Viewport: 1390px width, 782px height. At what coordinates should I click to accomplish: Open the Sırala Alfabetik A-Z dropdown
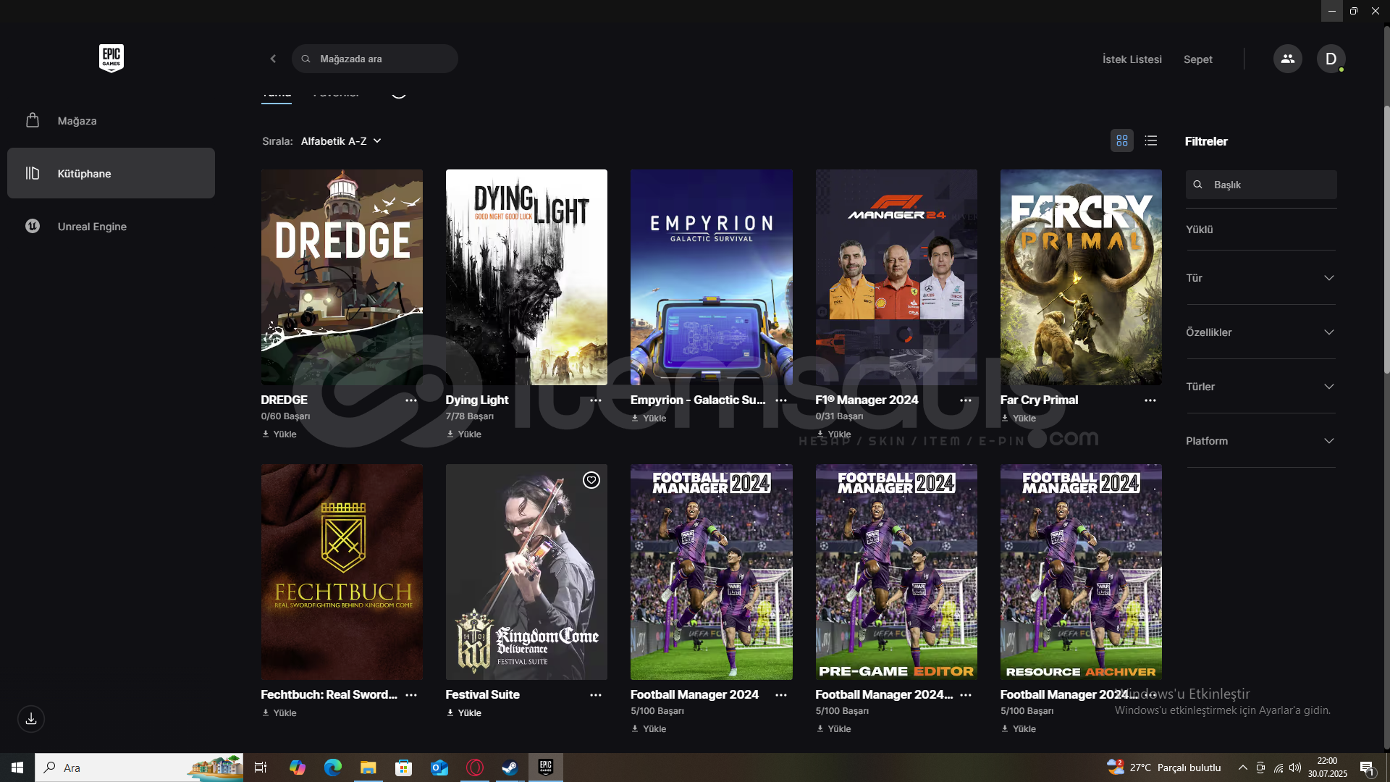coord(341,141)
